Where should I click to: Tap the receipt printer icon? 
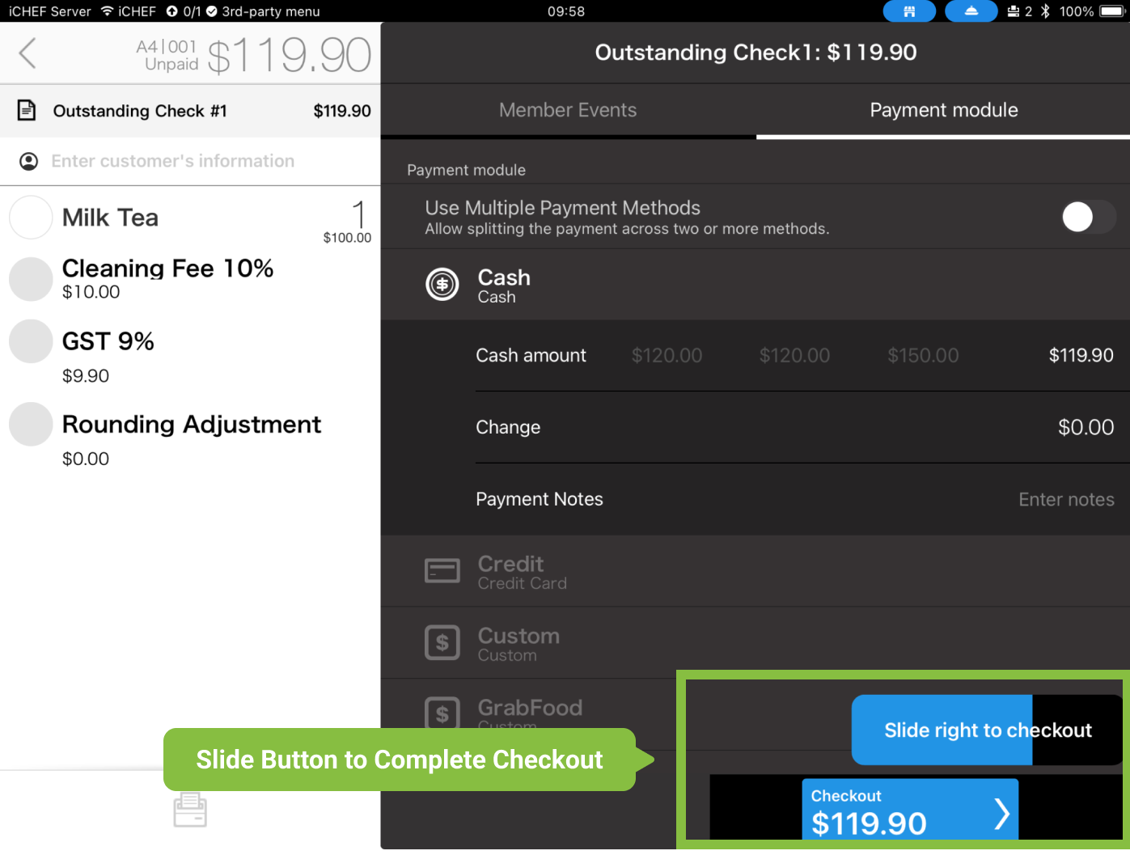[x=190, y=810]
